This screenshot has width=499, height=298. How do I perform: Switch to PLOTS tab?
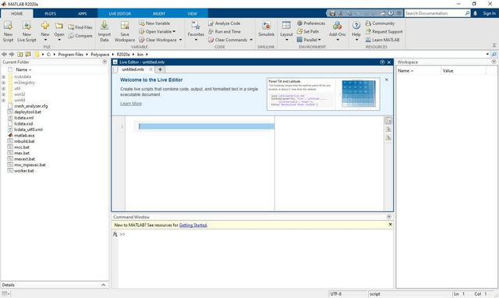click(50, 14)
